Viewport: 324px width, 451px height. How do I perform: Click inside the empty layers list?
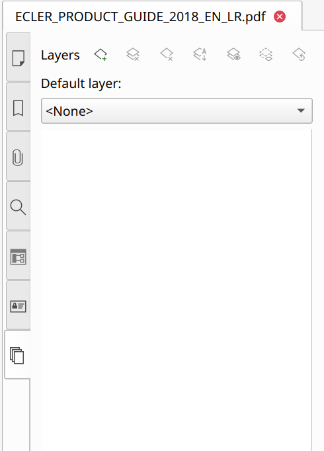click(x=177, y=290)
